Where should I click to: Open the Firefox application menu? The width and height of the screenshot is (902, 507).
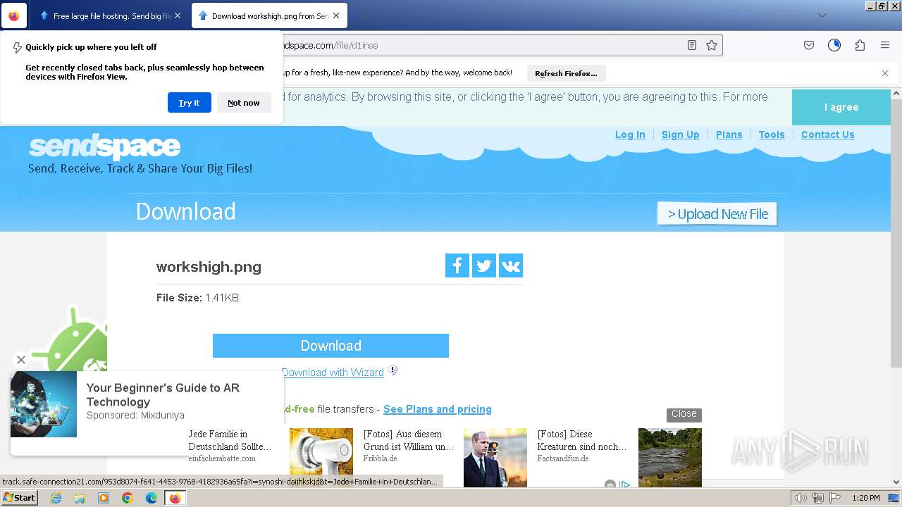point(885,45)
